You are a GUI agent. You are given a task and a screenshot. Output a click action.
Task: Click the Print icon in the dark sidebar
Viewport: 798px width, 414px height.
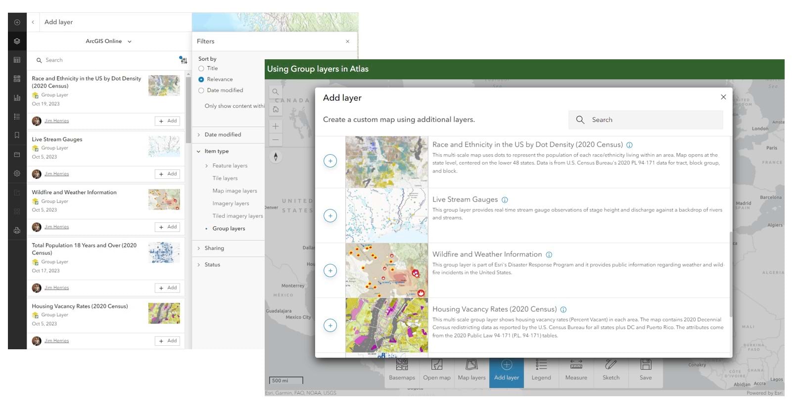[x=17, y=230]
